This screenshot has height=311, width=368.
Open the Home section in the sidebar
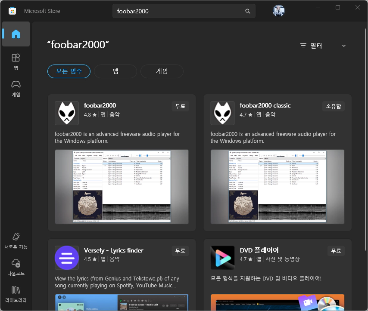(16, 34)
